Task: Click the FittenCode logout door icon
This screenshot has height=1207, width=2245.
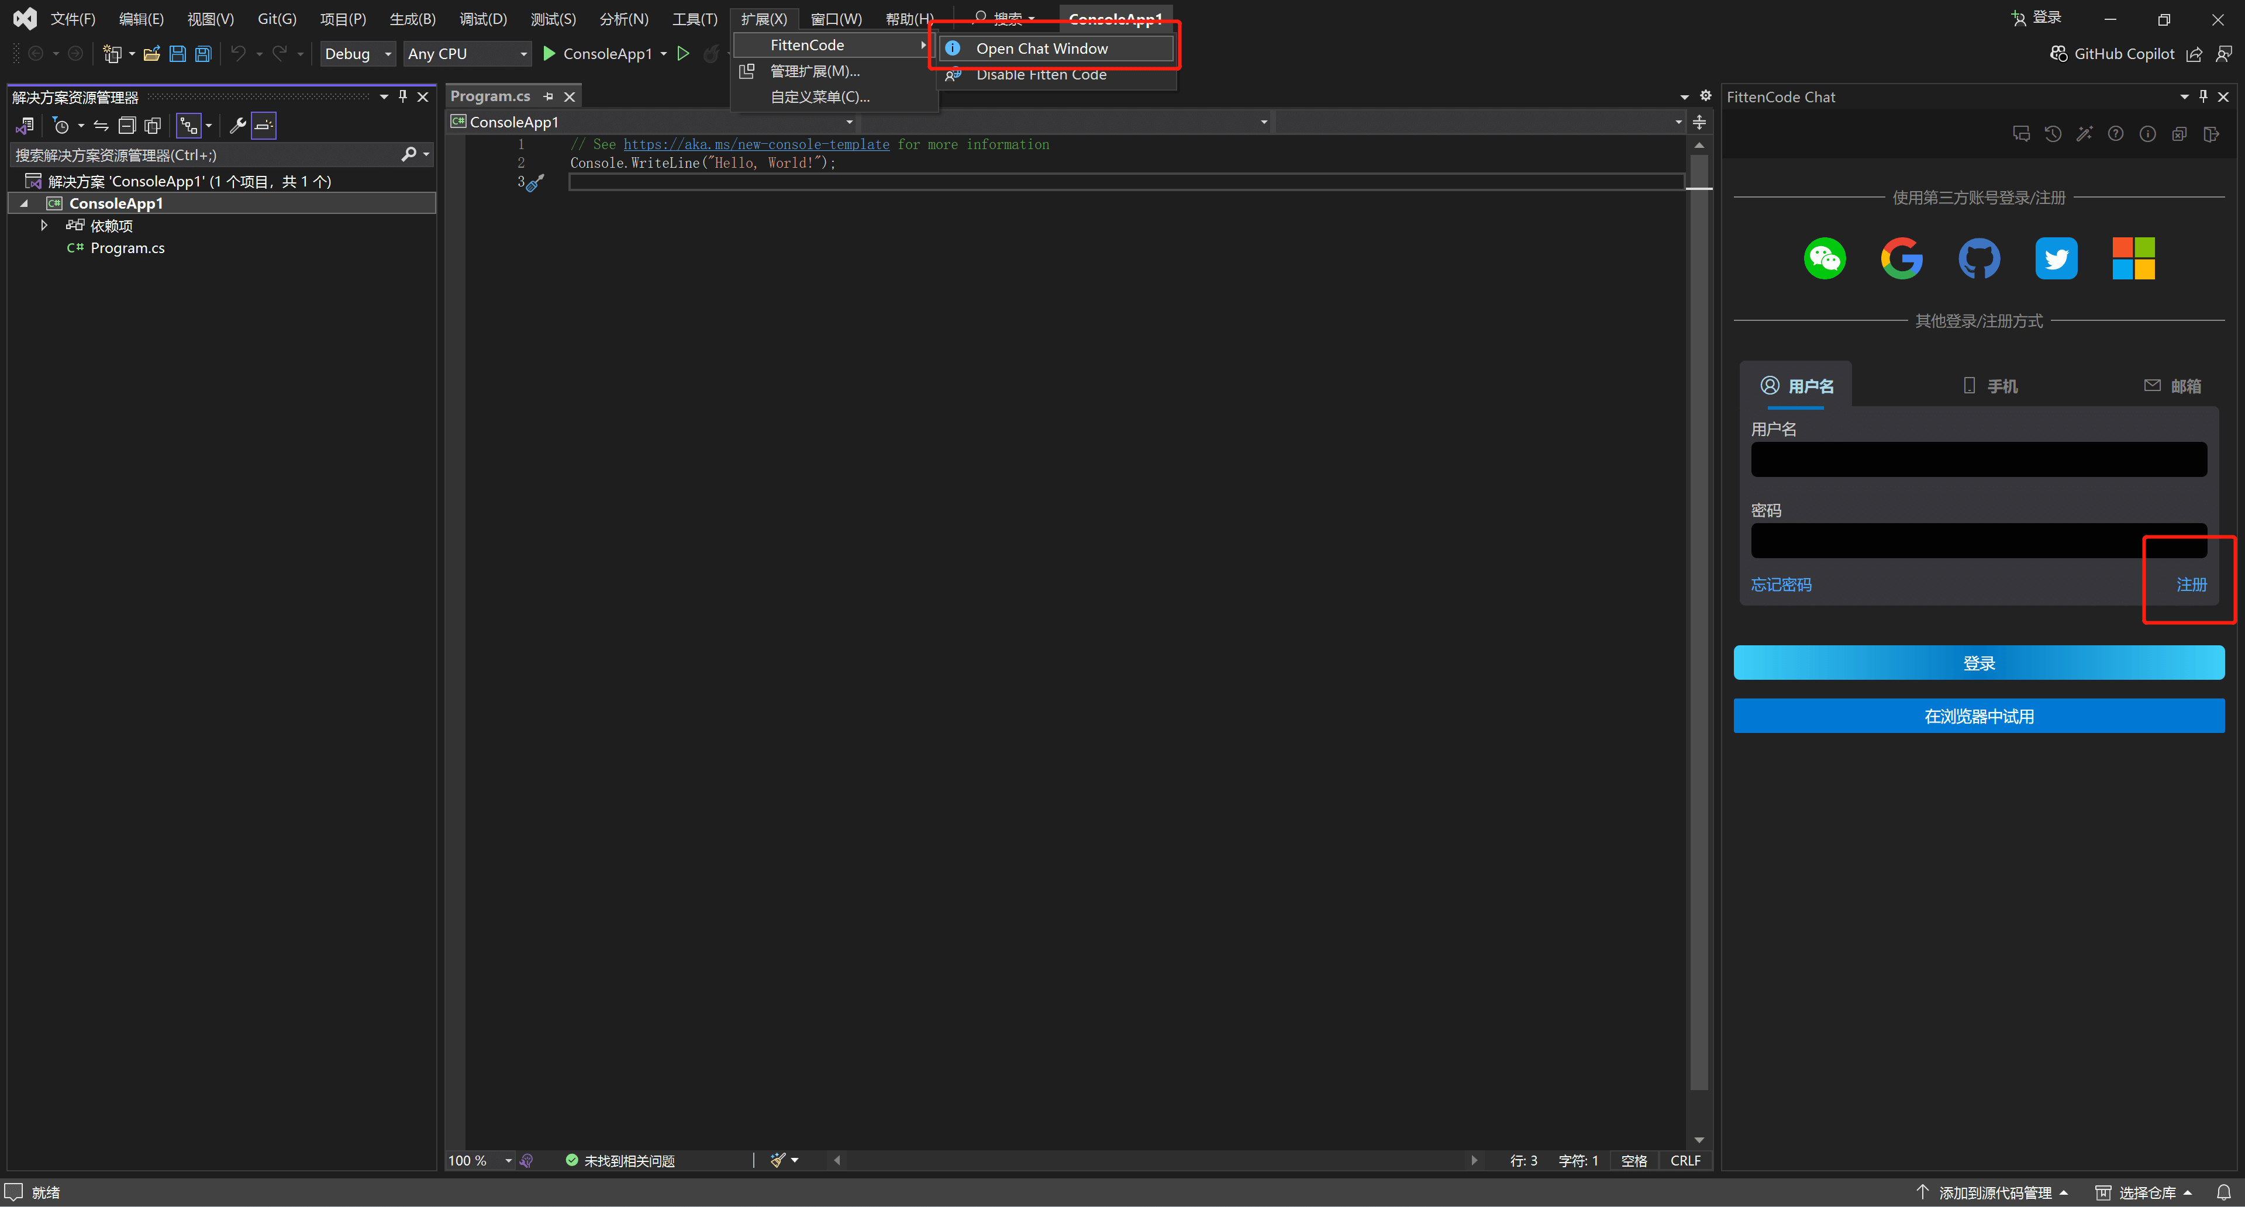Action: pyautogui.click(x=2211, y=133)
